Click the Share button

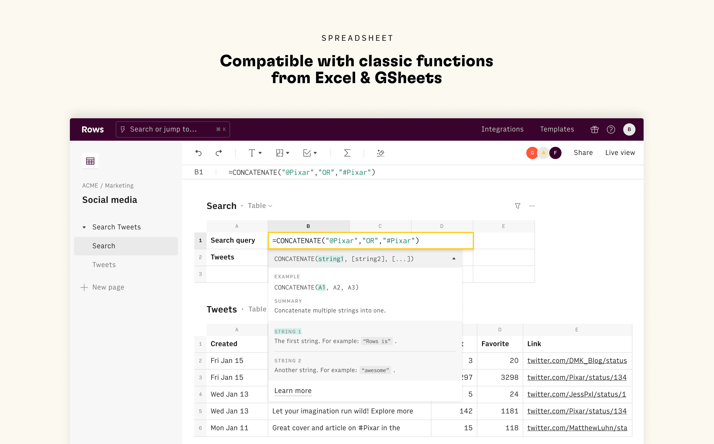pos(583,153)
